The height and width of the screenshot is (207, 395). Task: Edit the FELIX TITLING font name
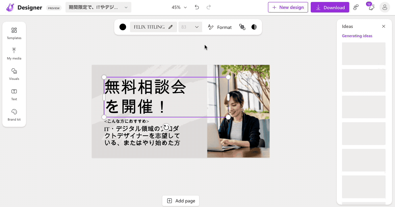pyautogui.click(x=170, y=27)
